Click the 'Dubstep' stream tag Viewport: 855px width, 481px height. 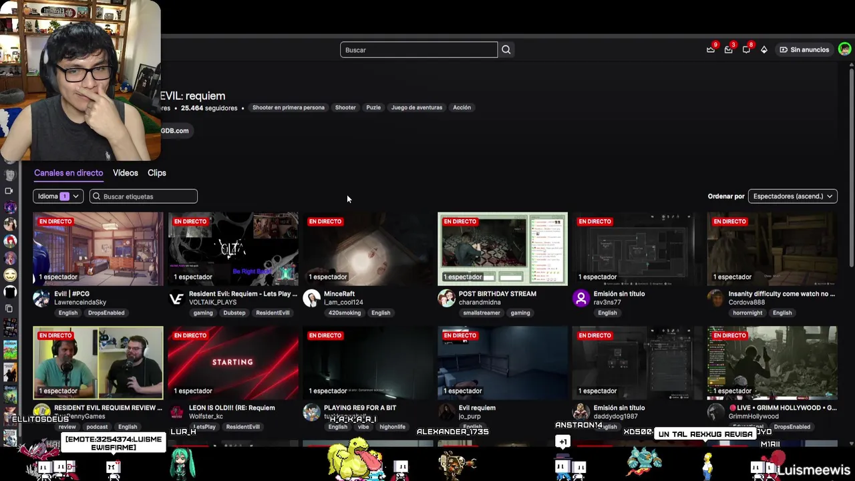tap(234, 313)
